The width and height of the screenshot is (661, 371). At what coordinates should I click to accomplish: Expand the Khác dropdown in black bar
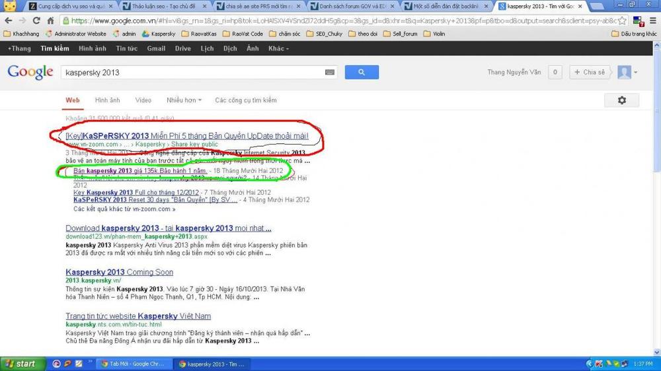click(x=278, y=48)
